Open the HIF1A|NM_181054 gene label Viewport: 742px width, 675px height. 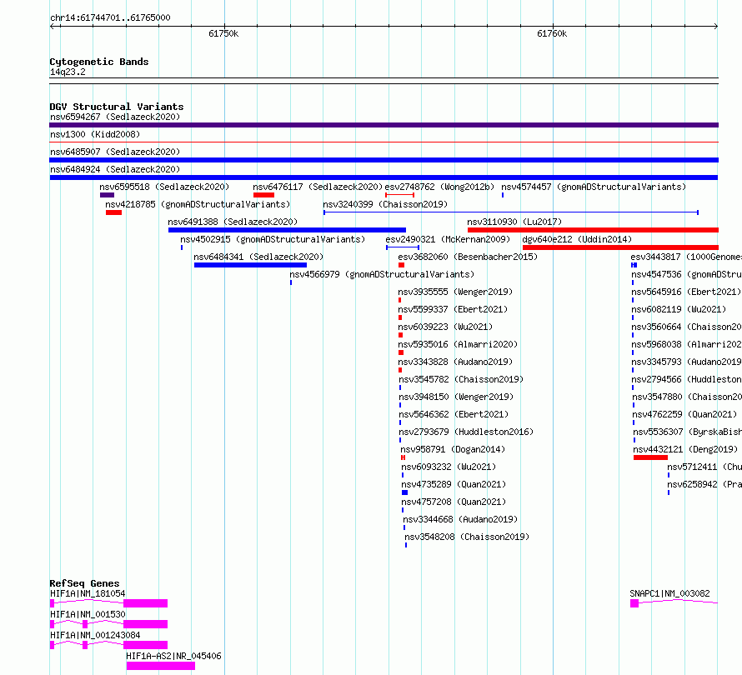88,593
